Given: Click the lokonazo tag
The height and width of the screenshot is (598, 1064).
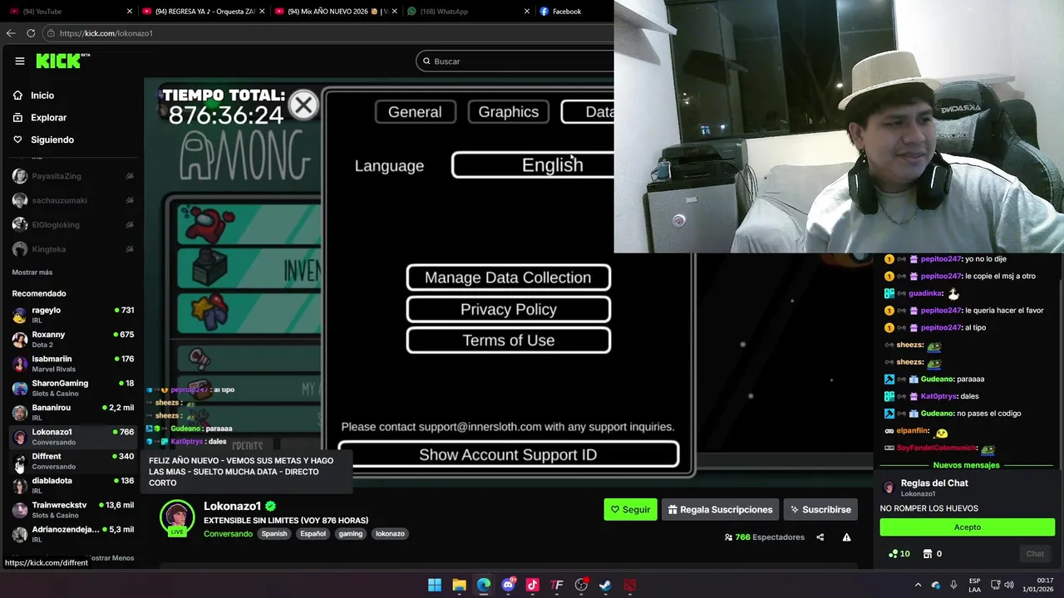Looking at the screenshot, I should click(x=390, y=534).
